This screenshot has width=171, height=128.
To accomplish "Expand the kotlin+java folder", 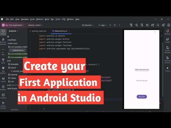I will pyautogui.click(x=12, y=43).
